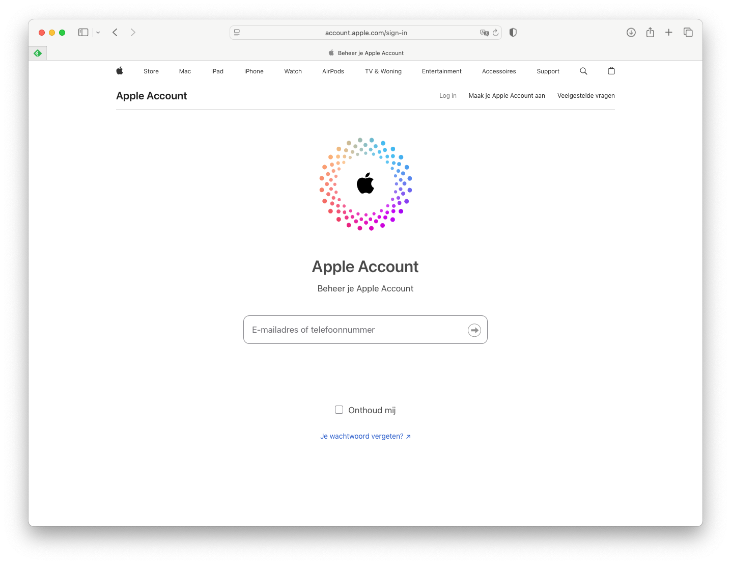Open the page reader menu icon in the address bar
731x564 pixels.
pos(237,33)
